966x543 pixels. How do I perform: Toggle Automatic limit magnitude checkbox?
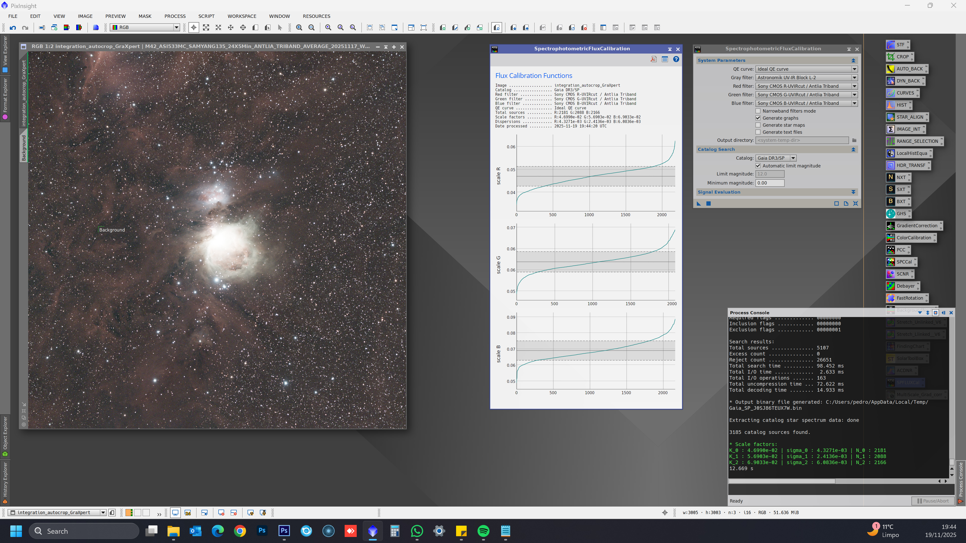758,166
